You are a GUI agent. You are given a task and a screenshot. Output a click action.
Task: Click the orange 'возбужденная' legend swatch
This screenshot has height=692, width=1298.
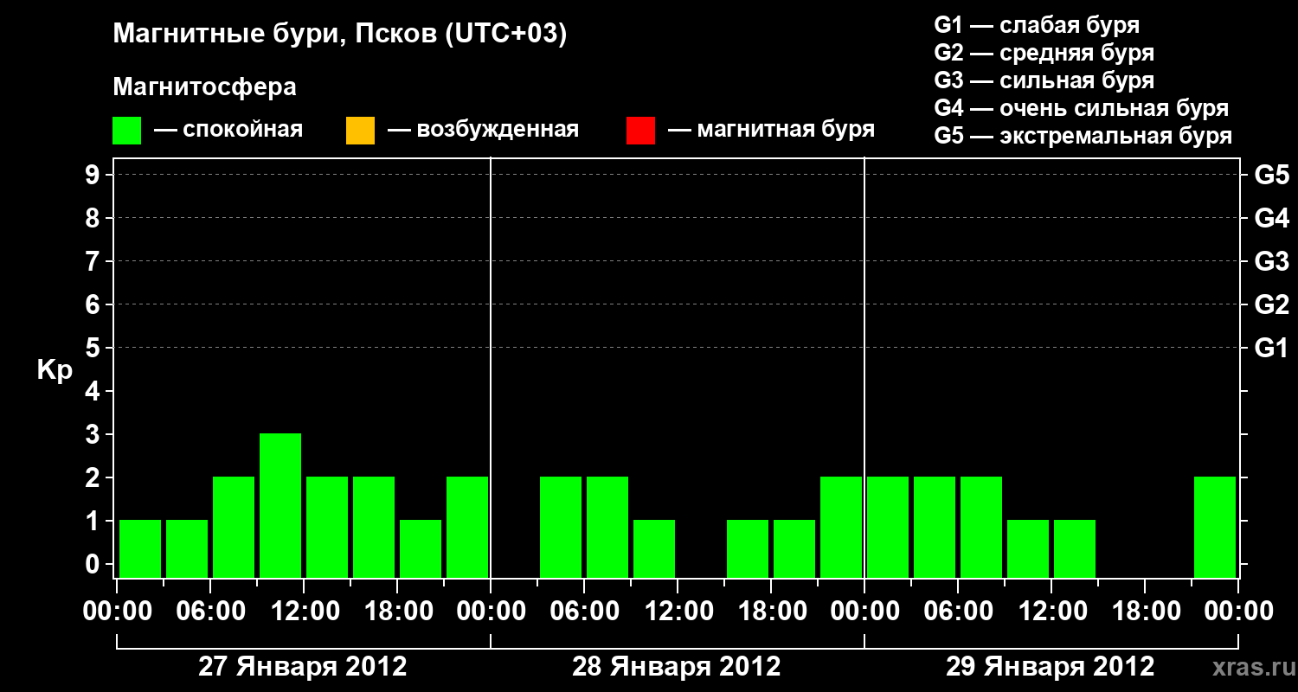[360, 130]
